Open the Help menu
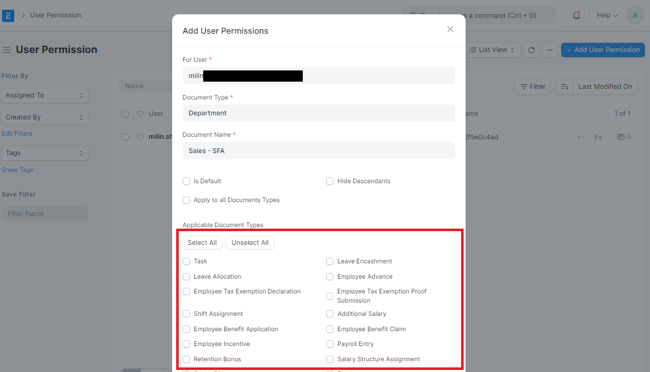This screenshot has height=372, width=650. tap(606, 15)
